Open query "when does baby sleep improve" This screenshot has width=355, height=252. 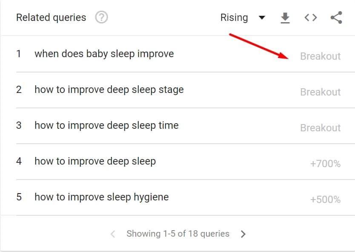pyautogui.click(x=104, y=54)
